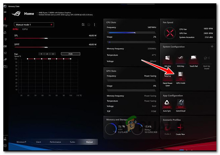Select the Turbo operating mode
Viewport: 220px width, 155px height.
point(73,142)
